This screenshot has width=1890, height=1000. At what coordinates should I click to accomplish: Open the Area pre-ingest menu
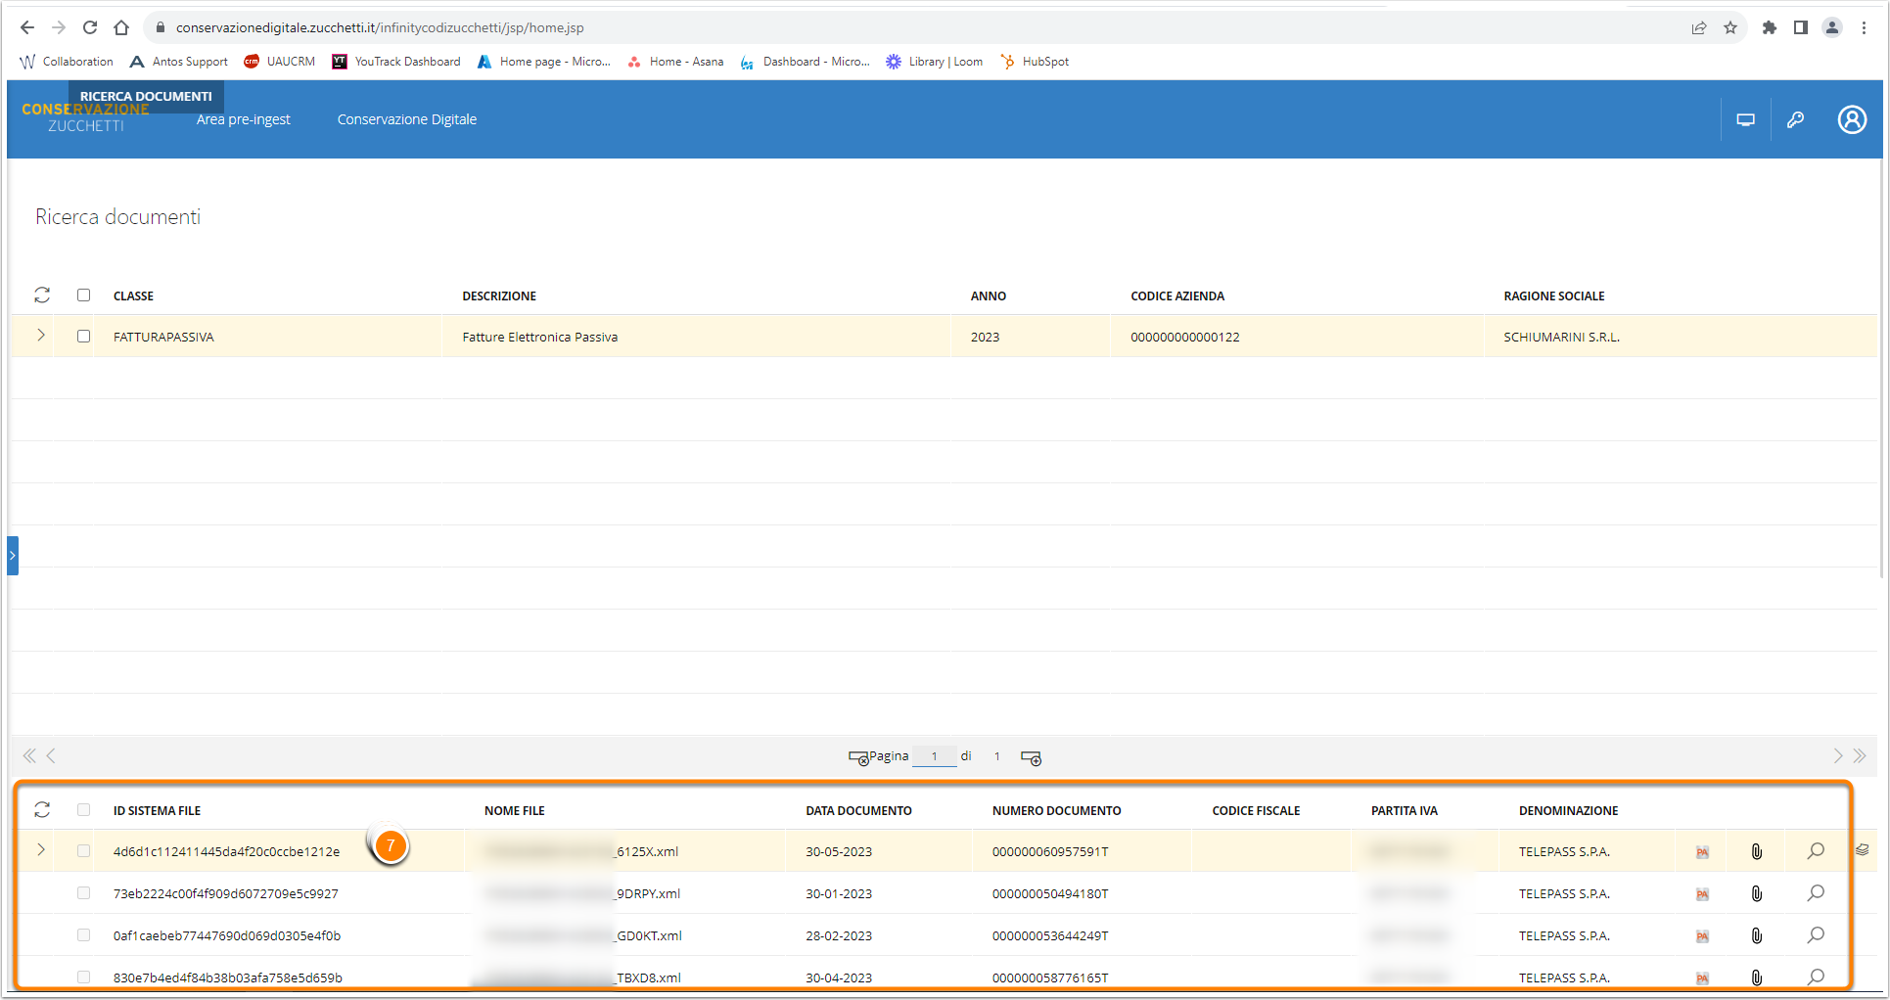click(243, 119)
